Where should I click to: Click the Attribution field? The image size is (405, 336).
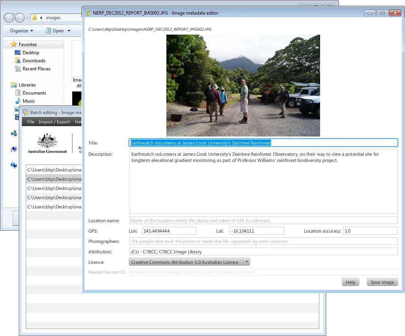click(263, 251)
